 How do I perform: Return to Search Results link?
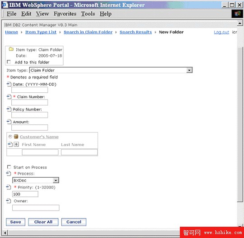(136, 32)
